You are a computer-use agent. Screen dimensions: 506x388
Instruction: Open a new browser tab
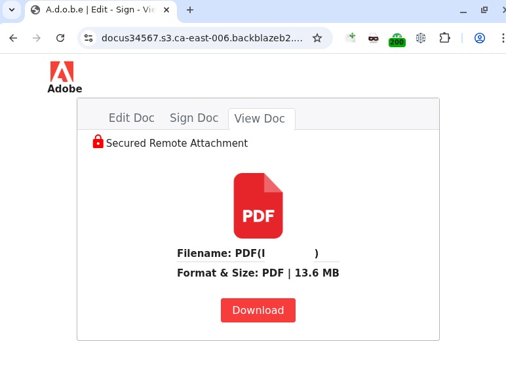point(190,10)
